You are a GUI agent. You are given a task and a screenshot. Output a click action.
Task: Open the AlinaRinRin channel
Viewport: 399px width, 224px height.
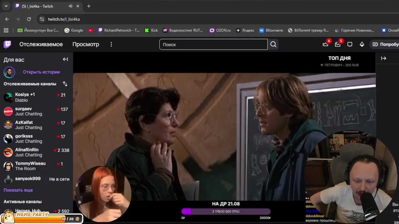pyautogui.click(x=36, y=152)
